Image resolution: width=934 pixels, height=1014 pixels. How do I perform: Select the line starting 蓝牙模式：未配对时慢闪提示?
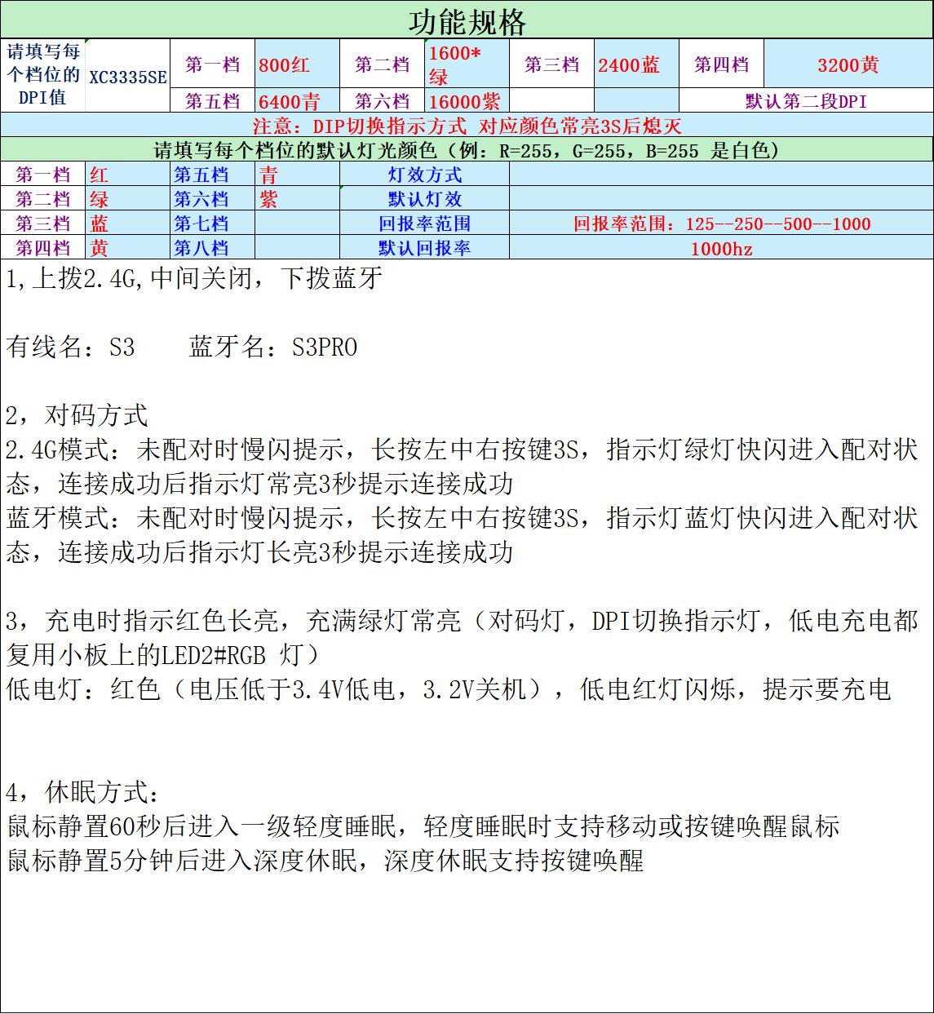[462, 518]
